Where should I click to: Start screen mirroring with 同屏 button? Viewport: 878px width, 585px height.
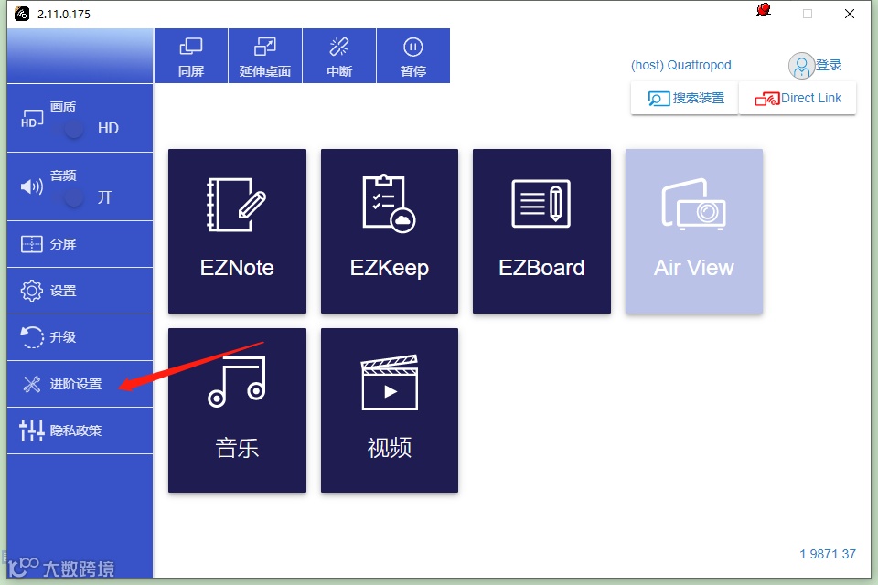click(x=191, y=56)
